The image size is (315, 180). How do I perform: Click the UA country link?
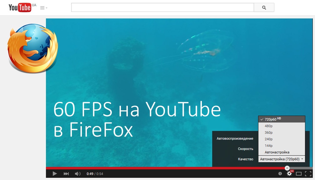click(x=34, y=5)
